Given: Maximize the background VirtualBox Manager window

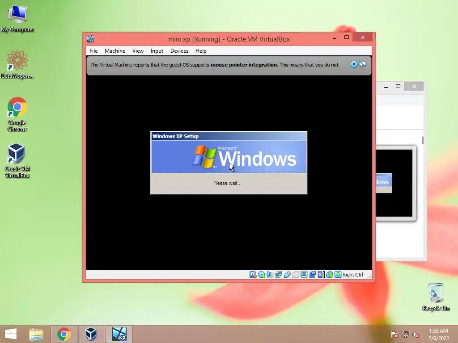Looking at the screenshot, I should (x=398, y=86).
